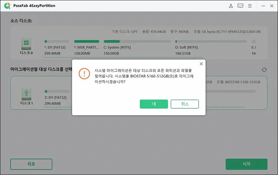The height and width of the screenshot is (175, 278).
Task: Click the PassFab 4EasyPartition logo
Action: click(7, 6)
